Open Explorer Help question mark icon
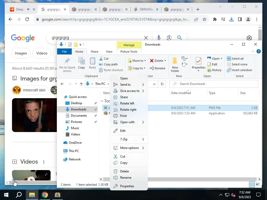 258,51
